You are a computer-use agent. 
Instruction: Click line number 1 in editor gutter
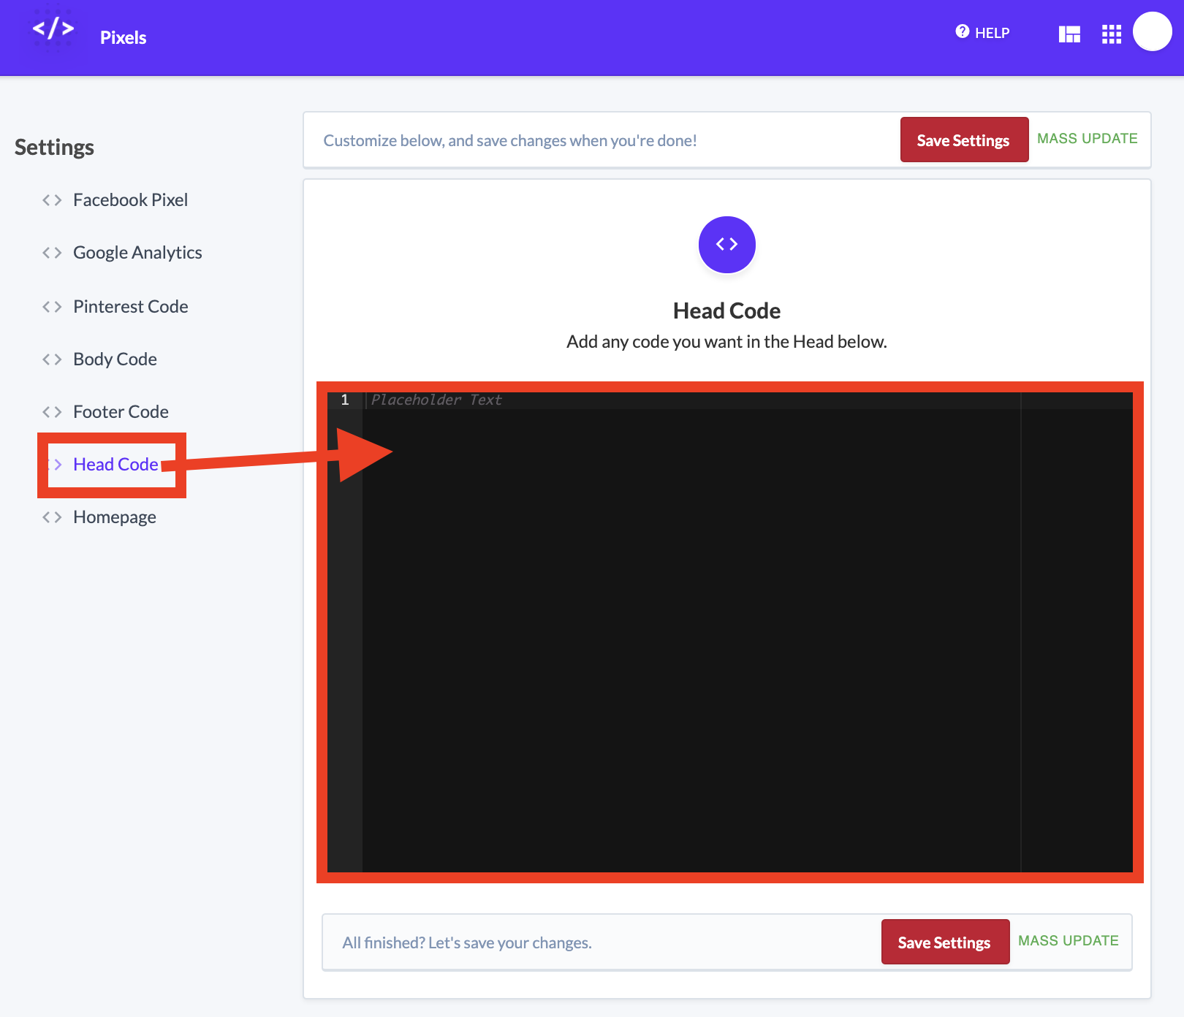[x=345, y=400]
